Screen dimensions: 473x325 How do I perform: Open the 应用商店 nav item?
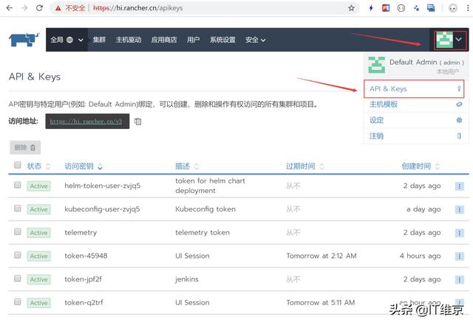164,40
